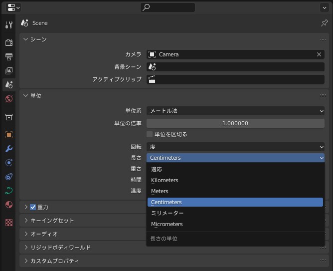Enable the 単位を区切る checkbox
The image size is (333, 271).
pos(150,134)
